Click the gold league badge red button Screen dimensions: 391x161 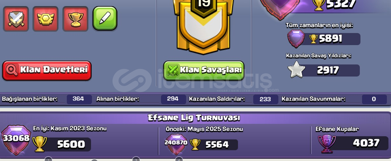click(x=45, y=19)
